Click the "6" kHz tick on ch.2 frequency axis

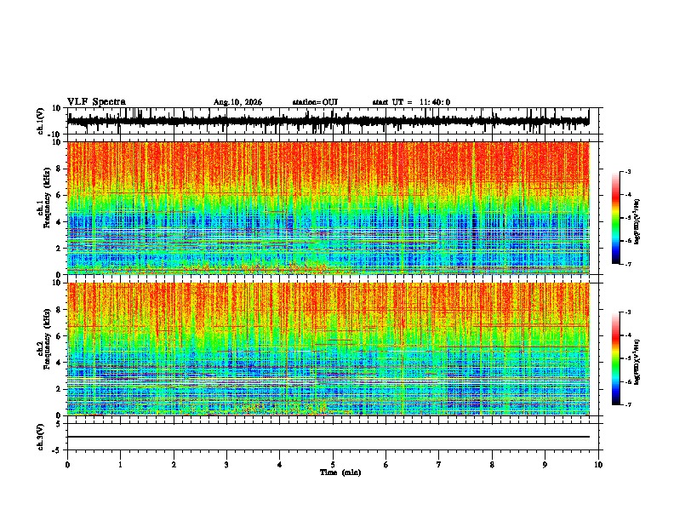(x=59, y=336)
